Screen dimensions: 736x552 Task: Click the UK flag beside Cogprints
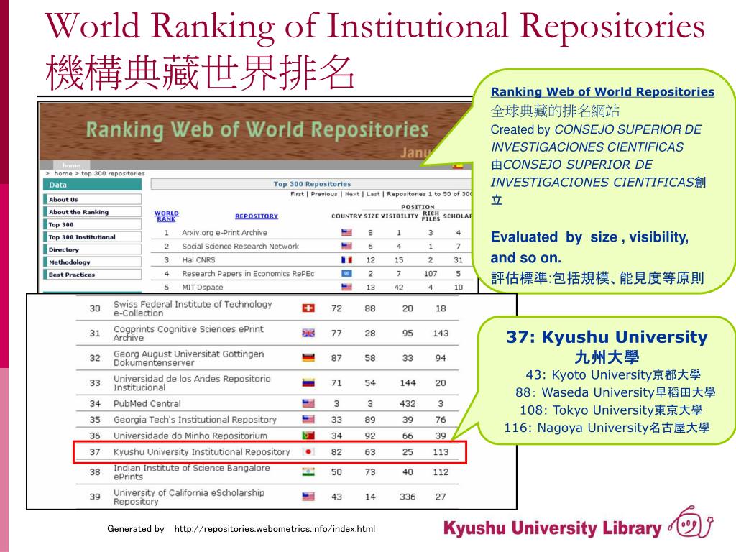click(308, 333)
